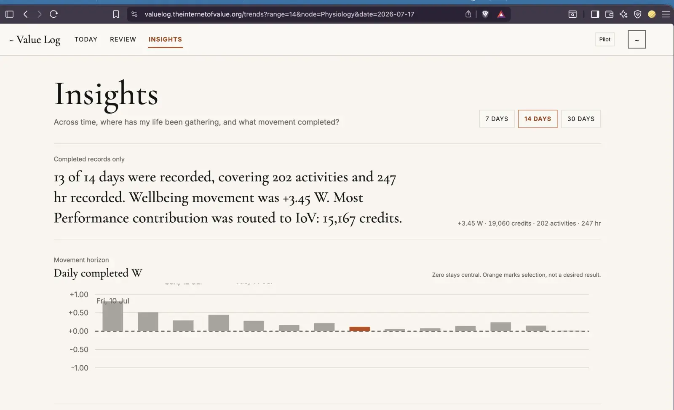
Task: Open Brave Rewards triangle icon
Action: [x=501, y=14]
